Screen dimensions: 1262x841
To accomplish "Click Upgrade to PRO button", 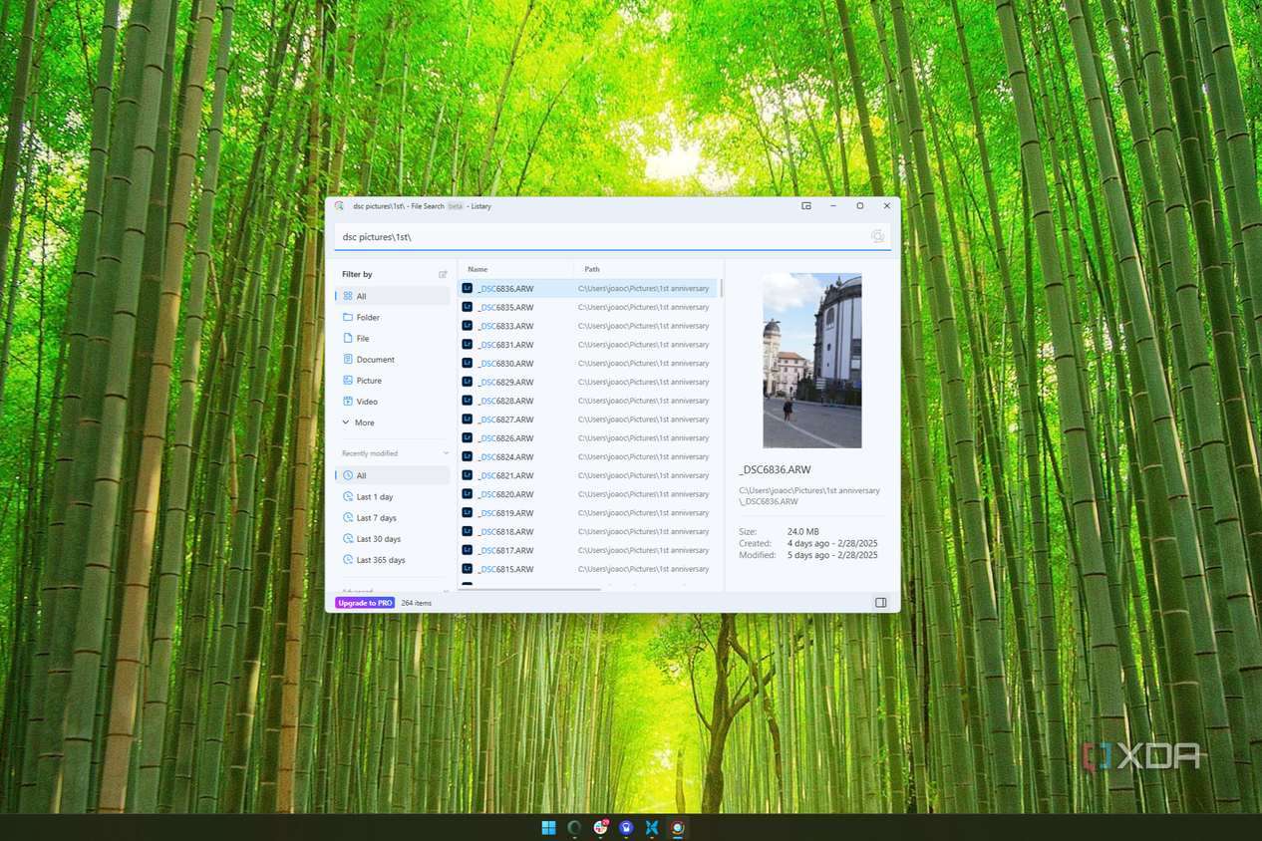I will (365, 603).
